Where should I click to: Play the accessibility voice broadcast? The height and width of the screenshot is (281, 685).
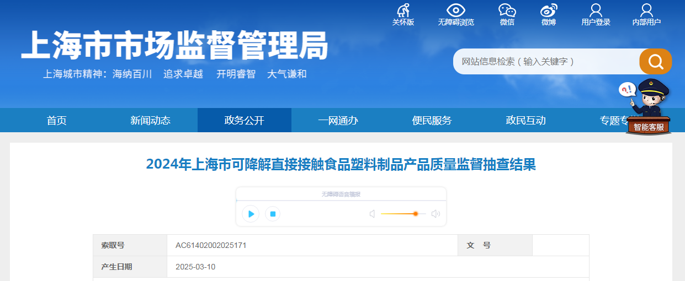tap(251, 214)
